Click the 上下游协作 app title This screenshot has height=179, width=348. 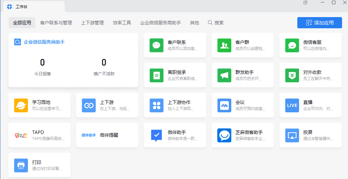click(179, 102)
